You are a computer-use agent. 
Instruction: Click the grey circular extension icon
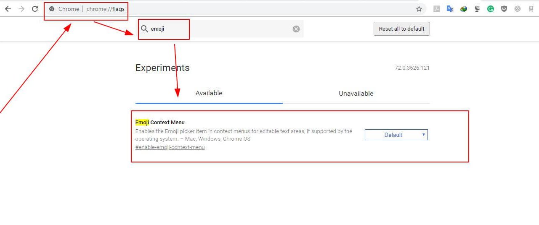pos(518,9)
